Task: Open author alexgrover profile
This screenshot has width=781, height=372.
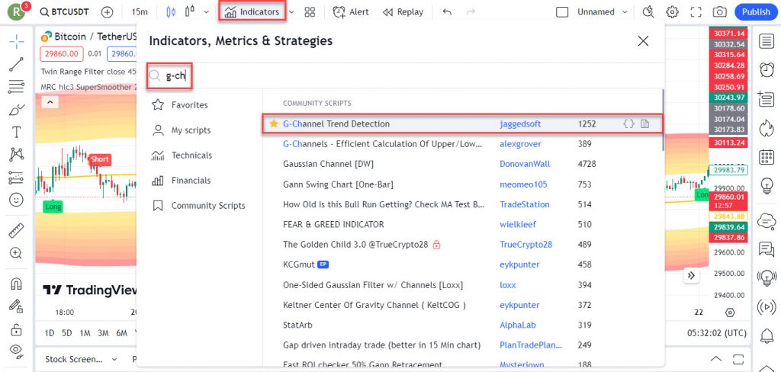Action: click(x=520, y=144)
